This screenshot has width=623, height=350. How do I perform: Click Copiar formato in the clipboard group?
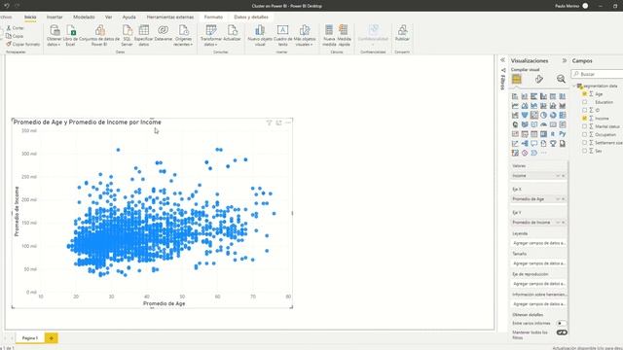(23, 45)
